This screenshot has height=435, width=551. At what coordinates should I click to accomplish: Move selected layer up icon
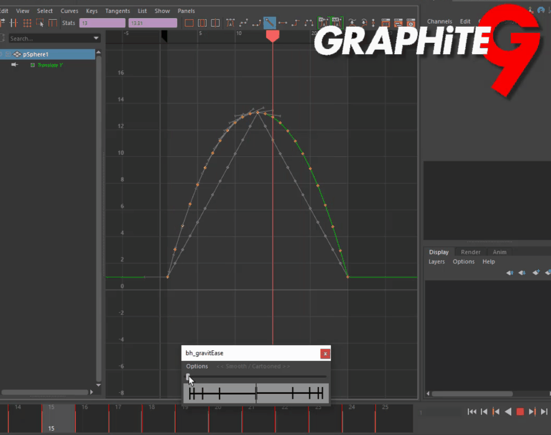[509, 273]
